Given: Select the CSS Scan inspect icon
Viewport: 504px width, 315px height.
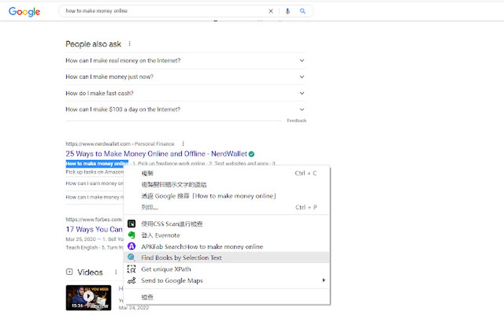Looking at the screenshot, I should (x=131, y=223).
